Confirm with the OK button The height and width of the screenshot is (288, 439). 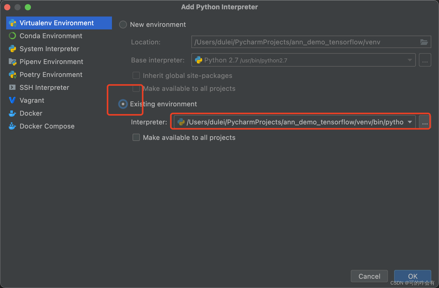tap(413, 276)
